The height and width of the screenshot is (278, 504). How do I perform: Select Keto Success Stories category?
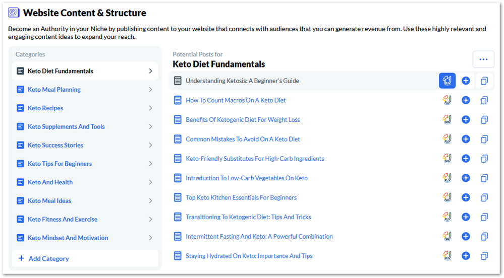(85, 145)
